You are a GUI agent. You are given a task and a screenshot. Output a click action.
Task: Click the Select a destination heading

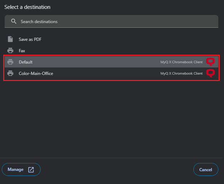click(27, 7)
